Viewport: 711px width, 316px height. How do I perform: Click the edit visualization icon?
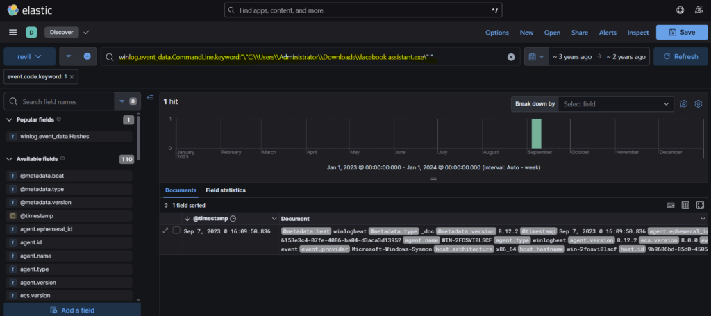pyautogui.click(x=683, y=103)
